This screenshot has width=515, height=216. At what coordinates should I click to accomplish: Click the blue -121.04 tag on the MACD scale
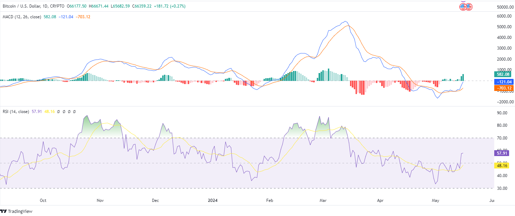(x=503, y=82)
